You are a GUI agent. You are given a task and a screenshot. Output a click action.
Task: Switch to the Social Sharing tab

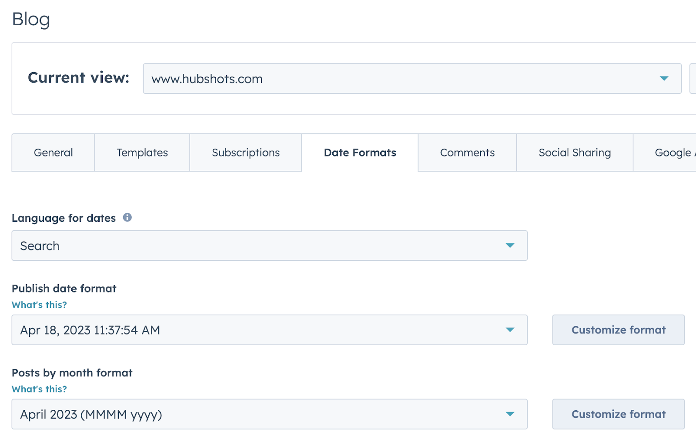pyautogui.click(x=574, y=153)
